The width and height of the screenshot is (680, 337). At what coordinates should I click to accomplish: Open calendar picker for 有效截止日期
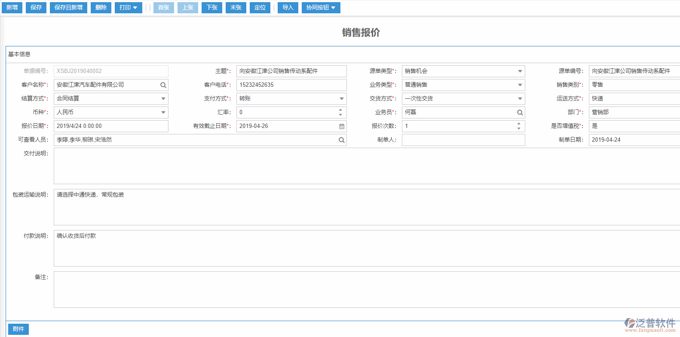342,126
